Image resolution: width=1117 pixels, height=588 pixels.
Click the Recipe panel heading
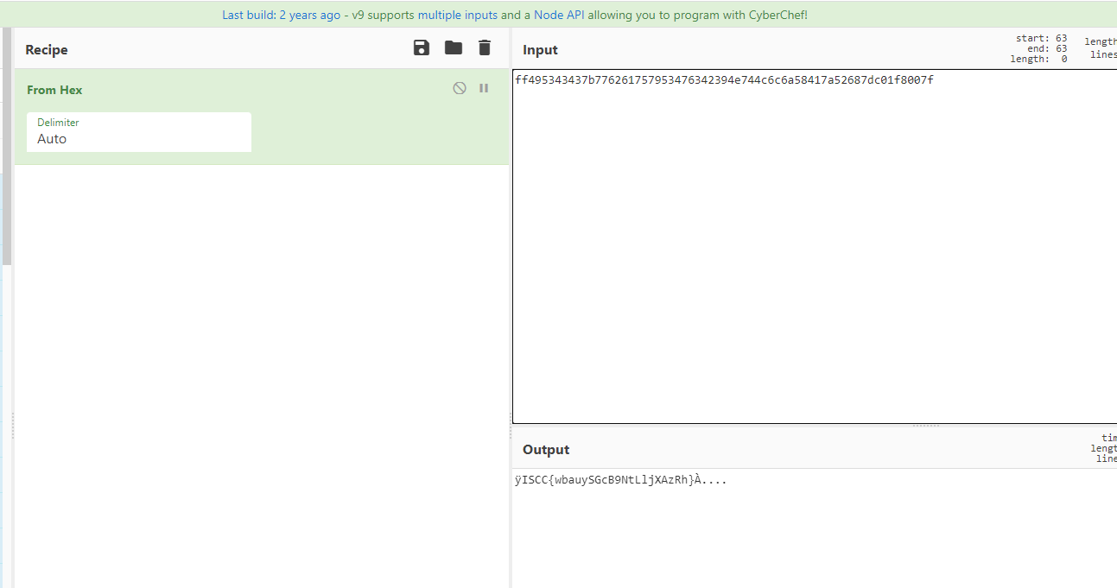(x=47, y=50)
